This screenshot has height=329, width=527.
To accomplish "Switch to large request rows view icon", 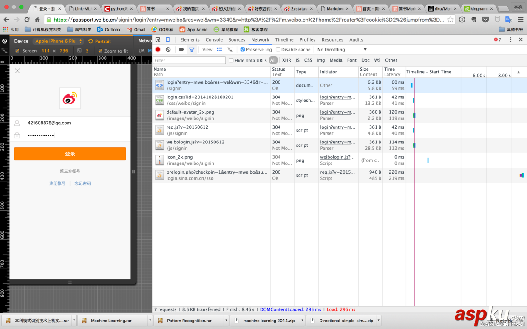I will [220, 50].
